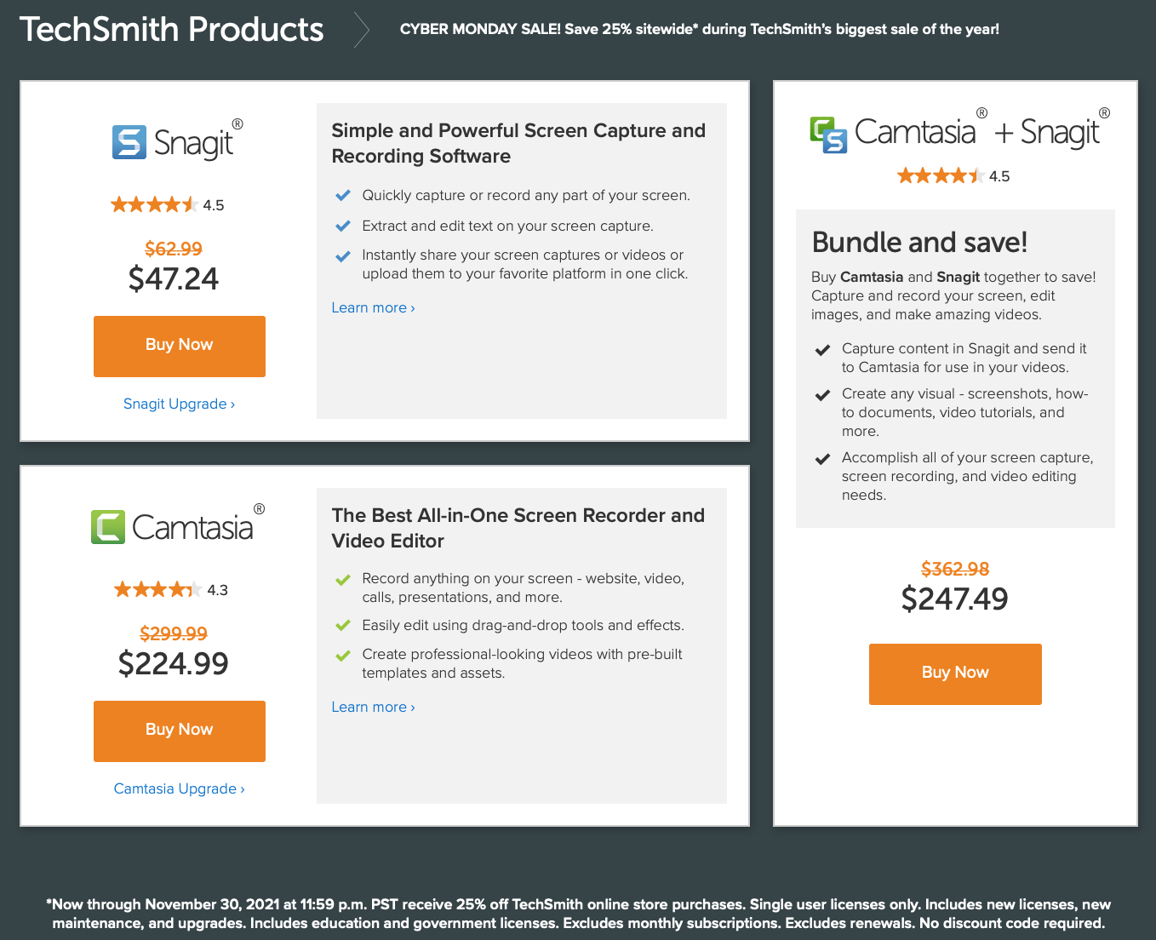Click the green Camtasia logo icon

click(108, 527)
